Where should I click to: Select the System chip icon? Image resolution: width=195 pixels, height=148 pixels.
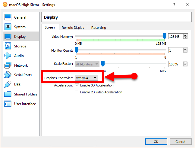[8, 27]
